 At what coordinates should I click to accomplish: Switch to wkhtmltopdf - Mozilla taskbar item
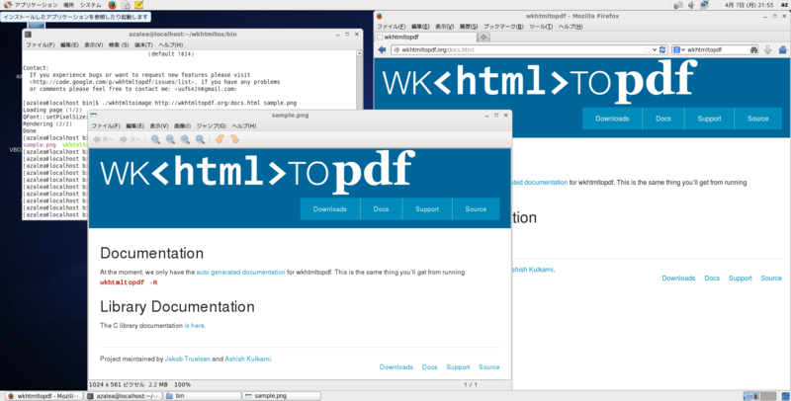[44, 396]
